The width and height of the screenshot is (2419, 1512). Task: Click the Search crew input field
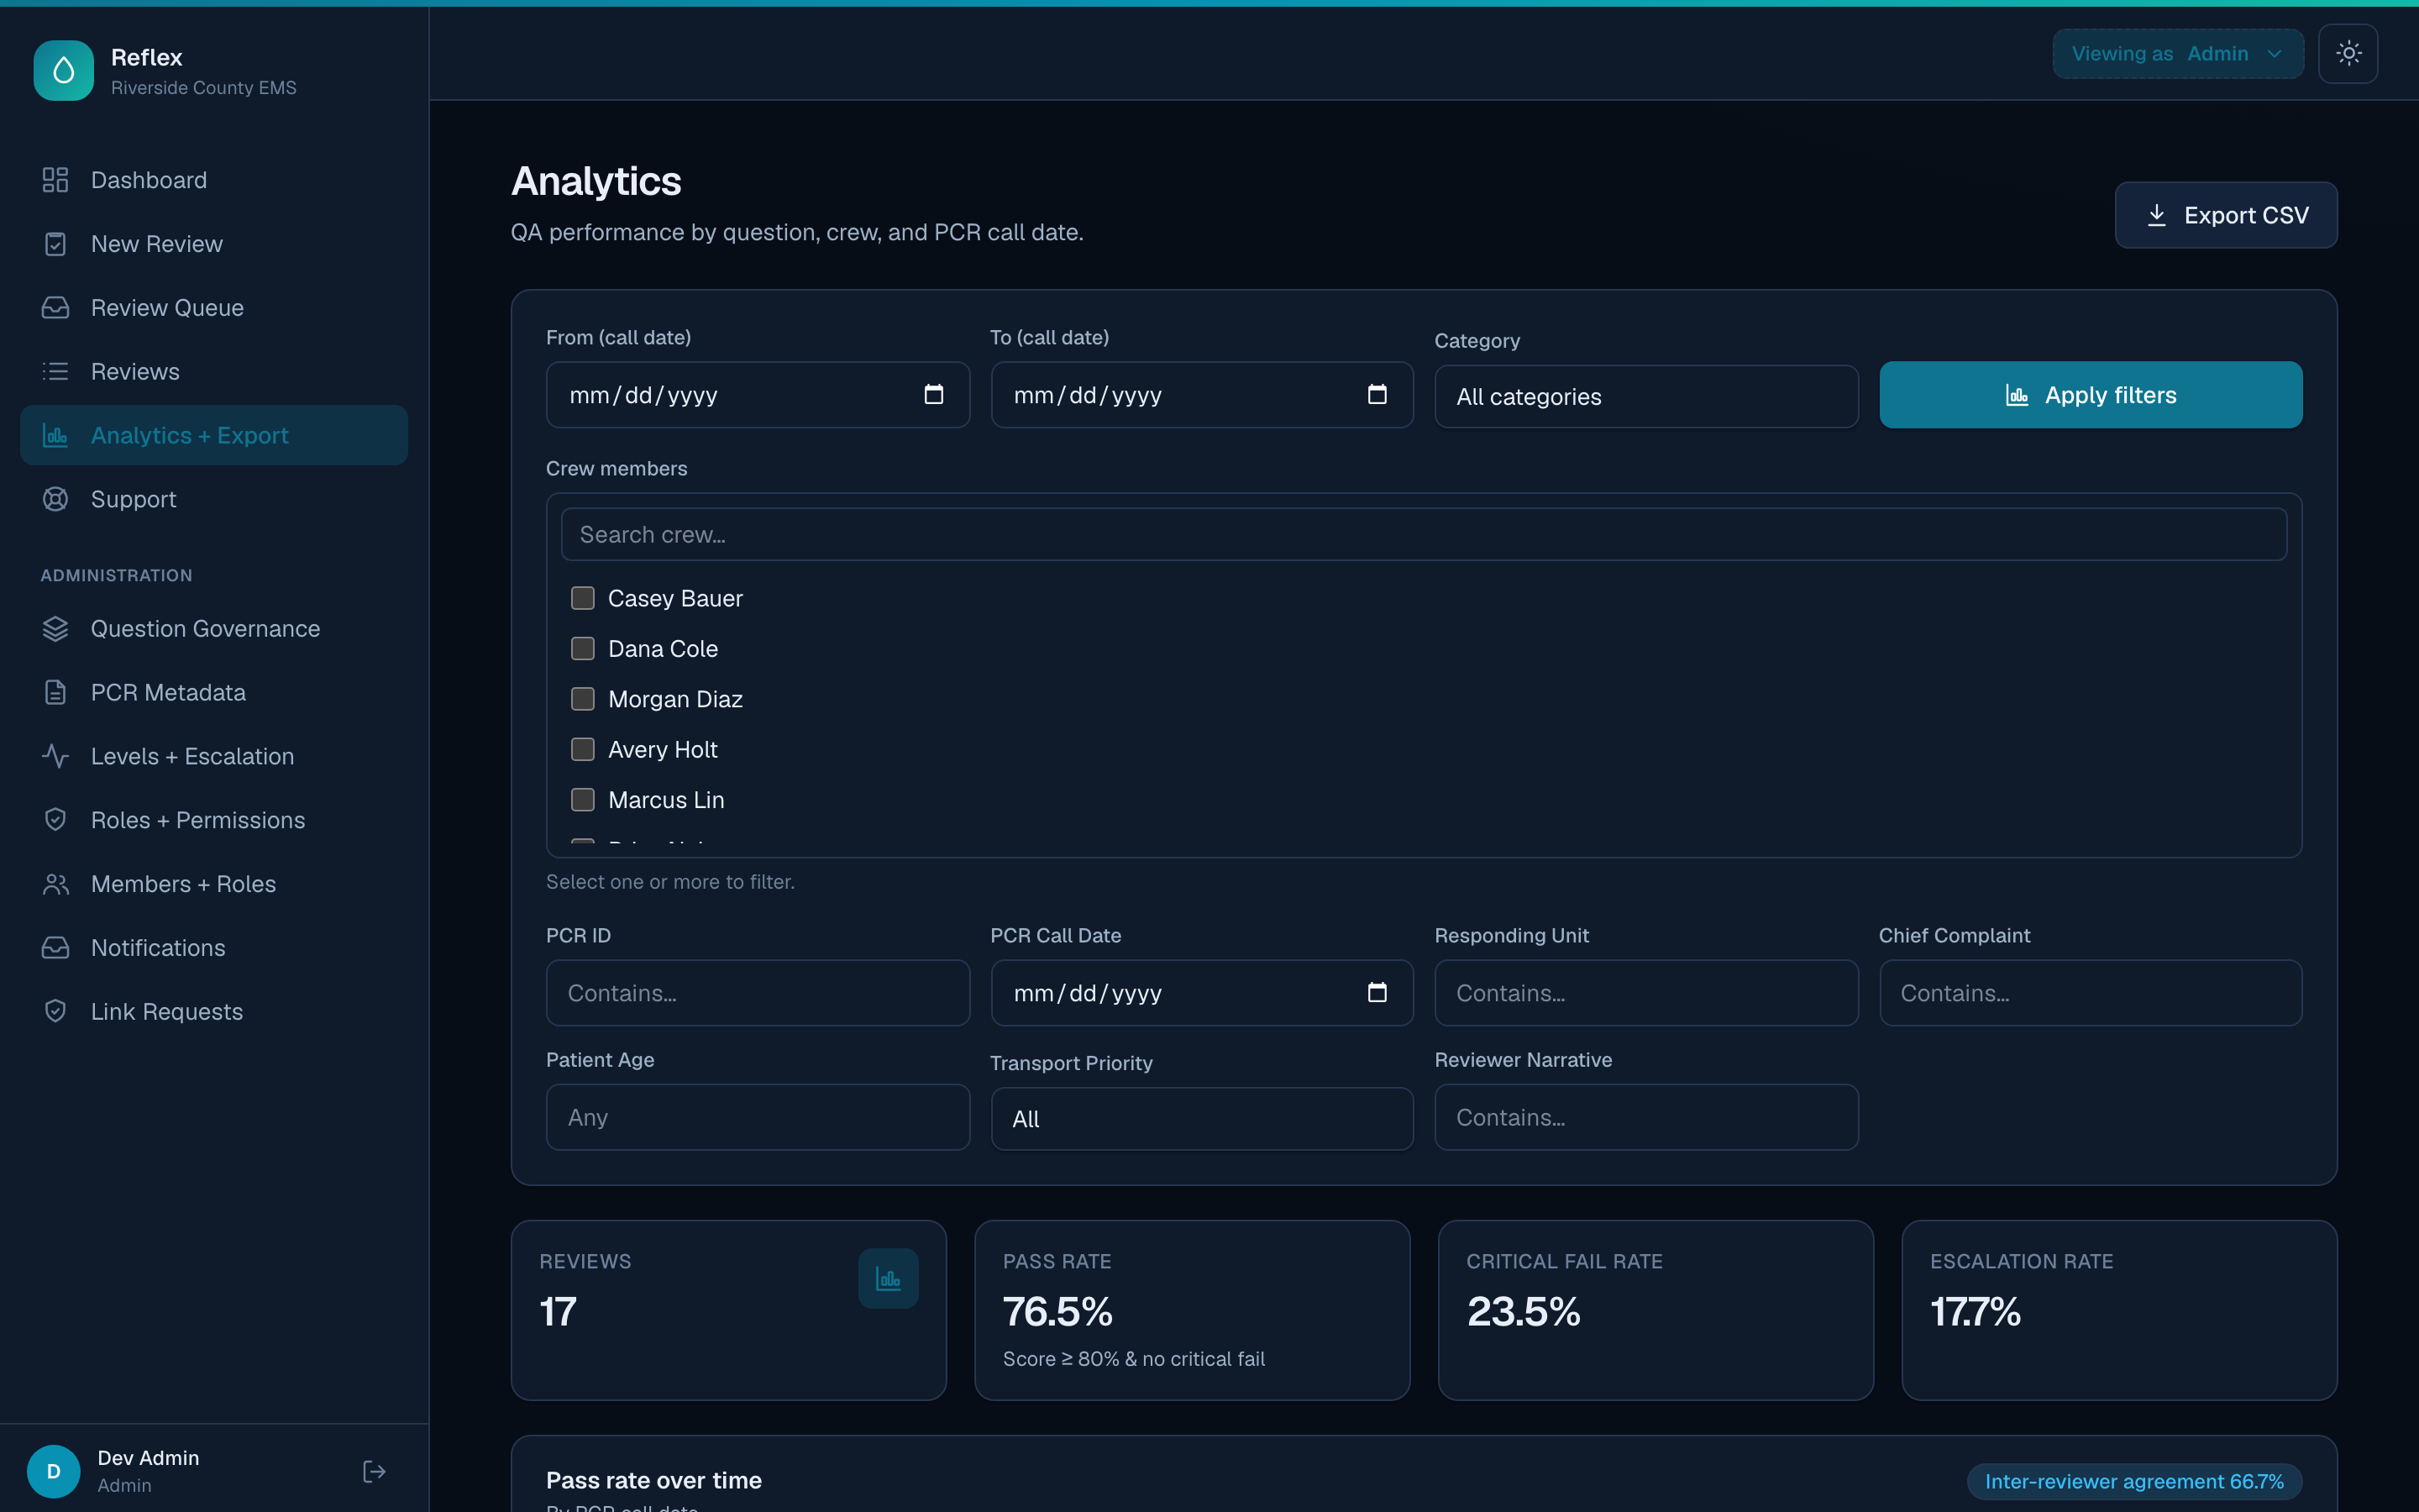click(x=1424, y=535)
